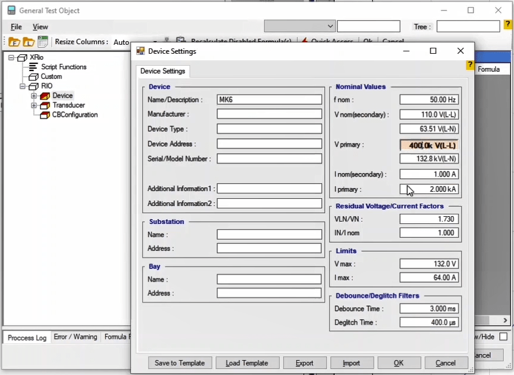Click the Save to Template button
This screenshot has height=375, width=514.
(x=179, y=363)
